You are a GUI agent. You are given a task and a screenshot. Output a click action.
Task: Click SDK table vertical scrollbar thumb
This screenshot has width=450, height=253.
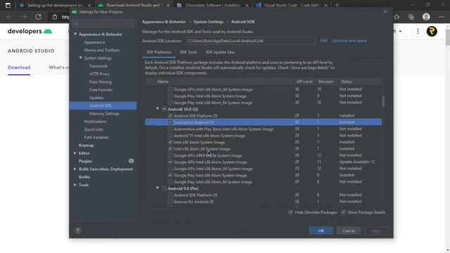click(383, 101)
